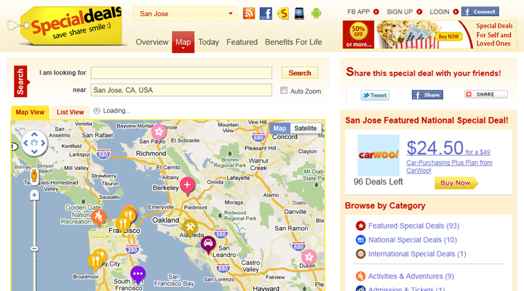
Task: Open the RSS feed icon
Action: [x=249, y=14]
